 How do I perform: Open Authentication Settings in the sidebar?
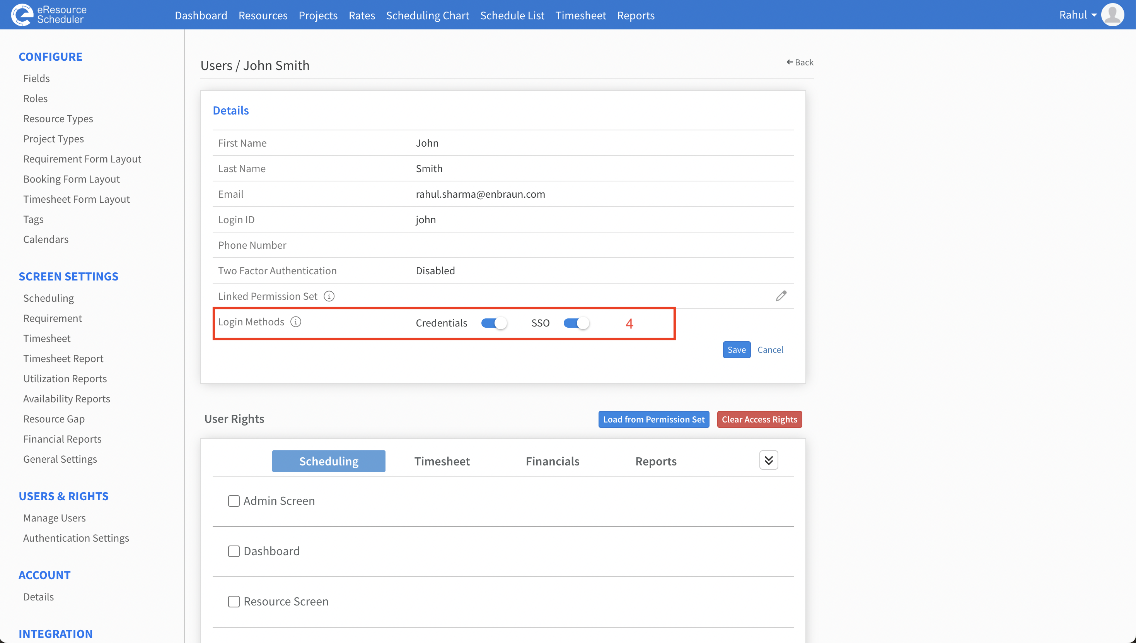pos(76,538)
